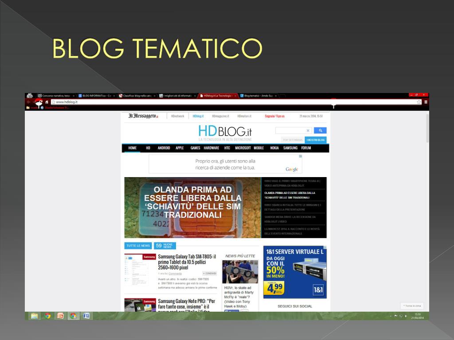The width and height of the screenshot is (454, 340).
Task: Click the 1&1 Server Virtuale advertisement
Action: (x=295, y=272)
